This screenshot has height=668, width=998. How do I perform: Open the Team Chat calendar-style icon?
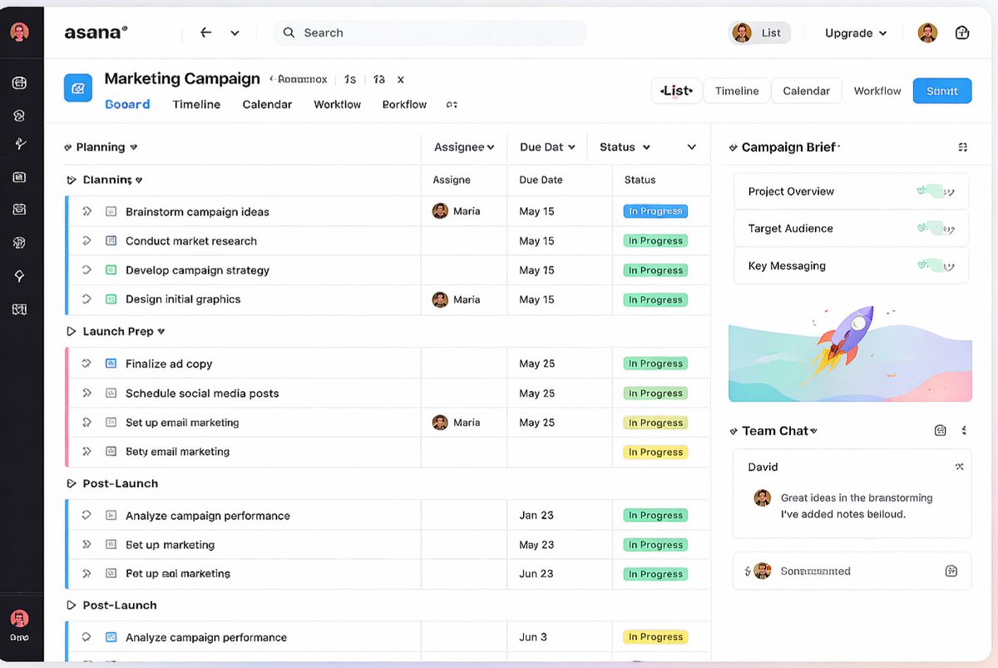pyautogui.click(x=940, y=430)
